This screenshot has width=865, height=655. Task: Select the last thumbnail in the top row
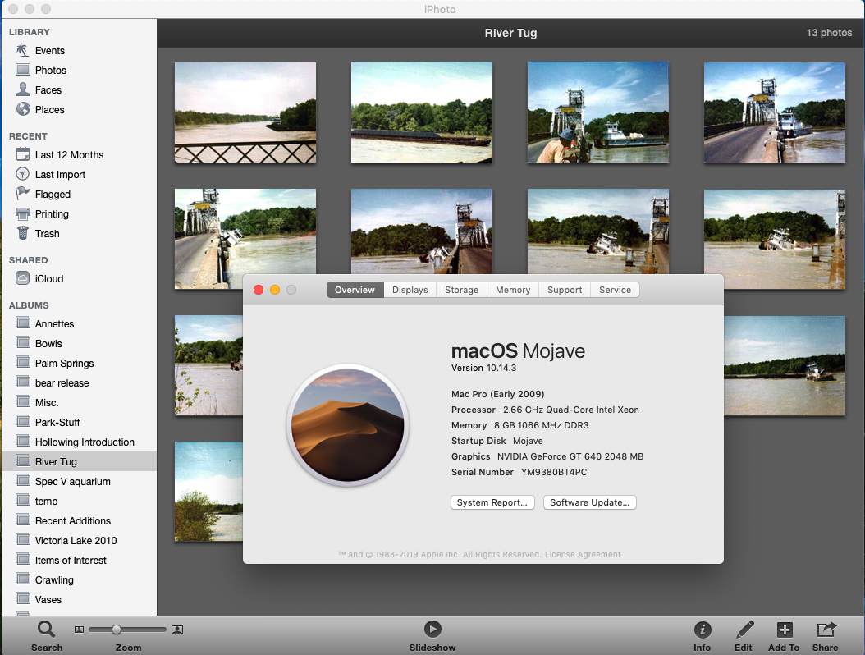point(775,112)
